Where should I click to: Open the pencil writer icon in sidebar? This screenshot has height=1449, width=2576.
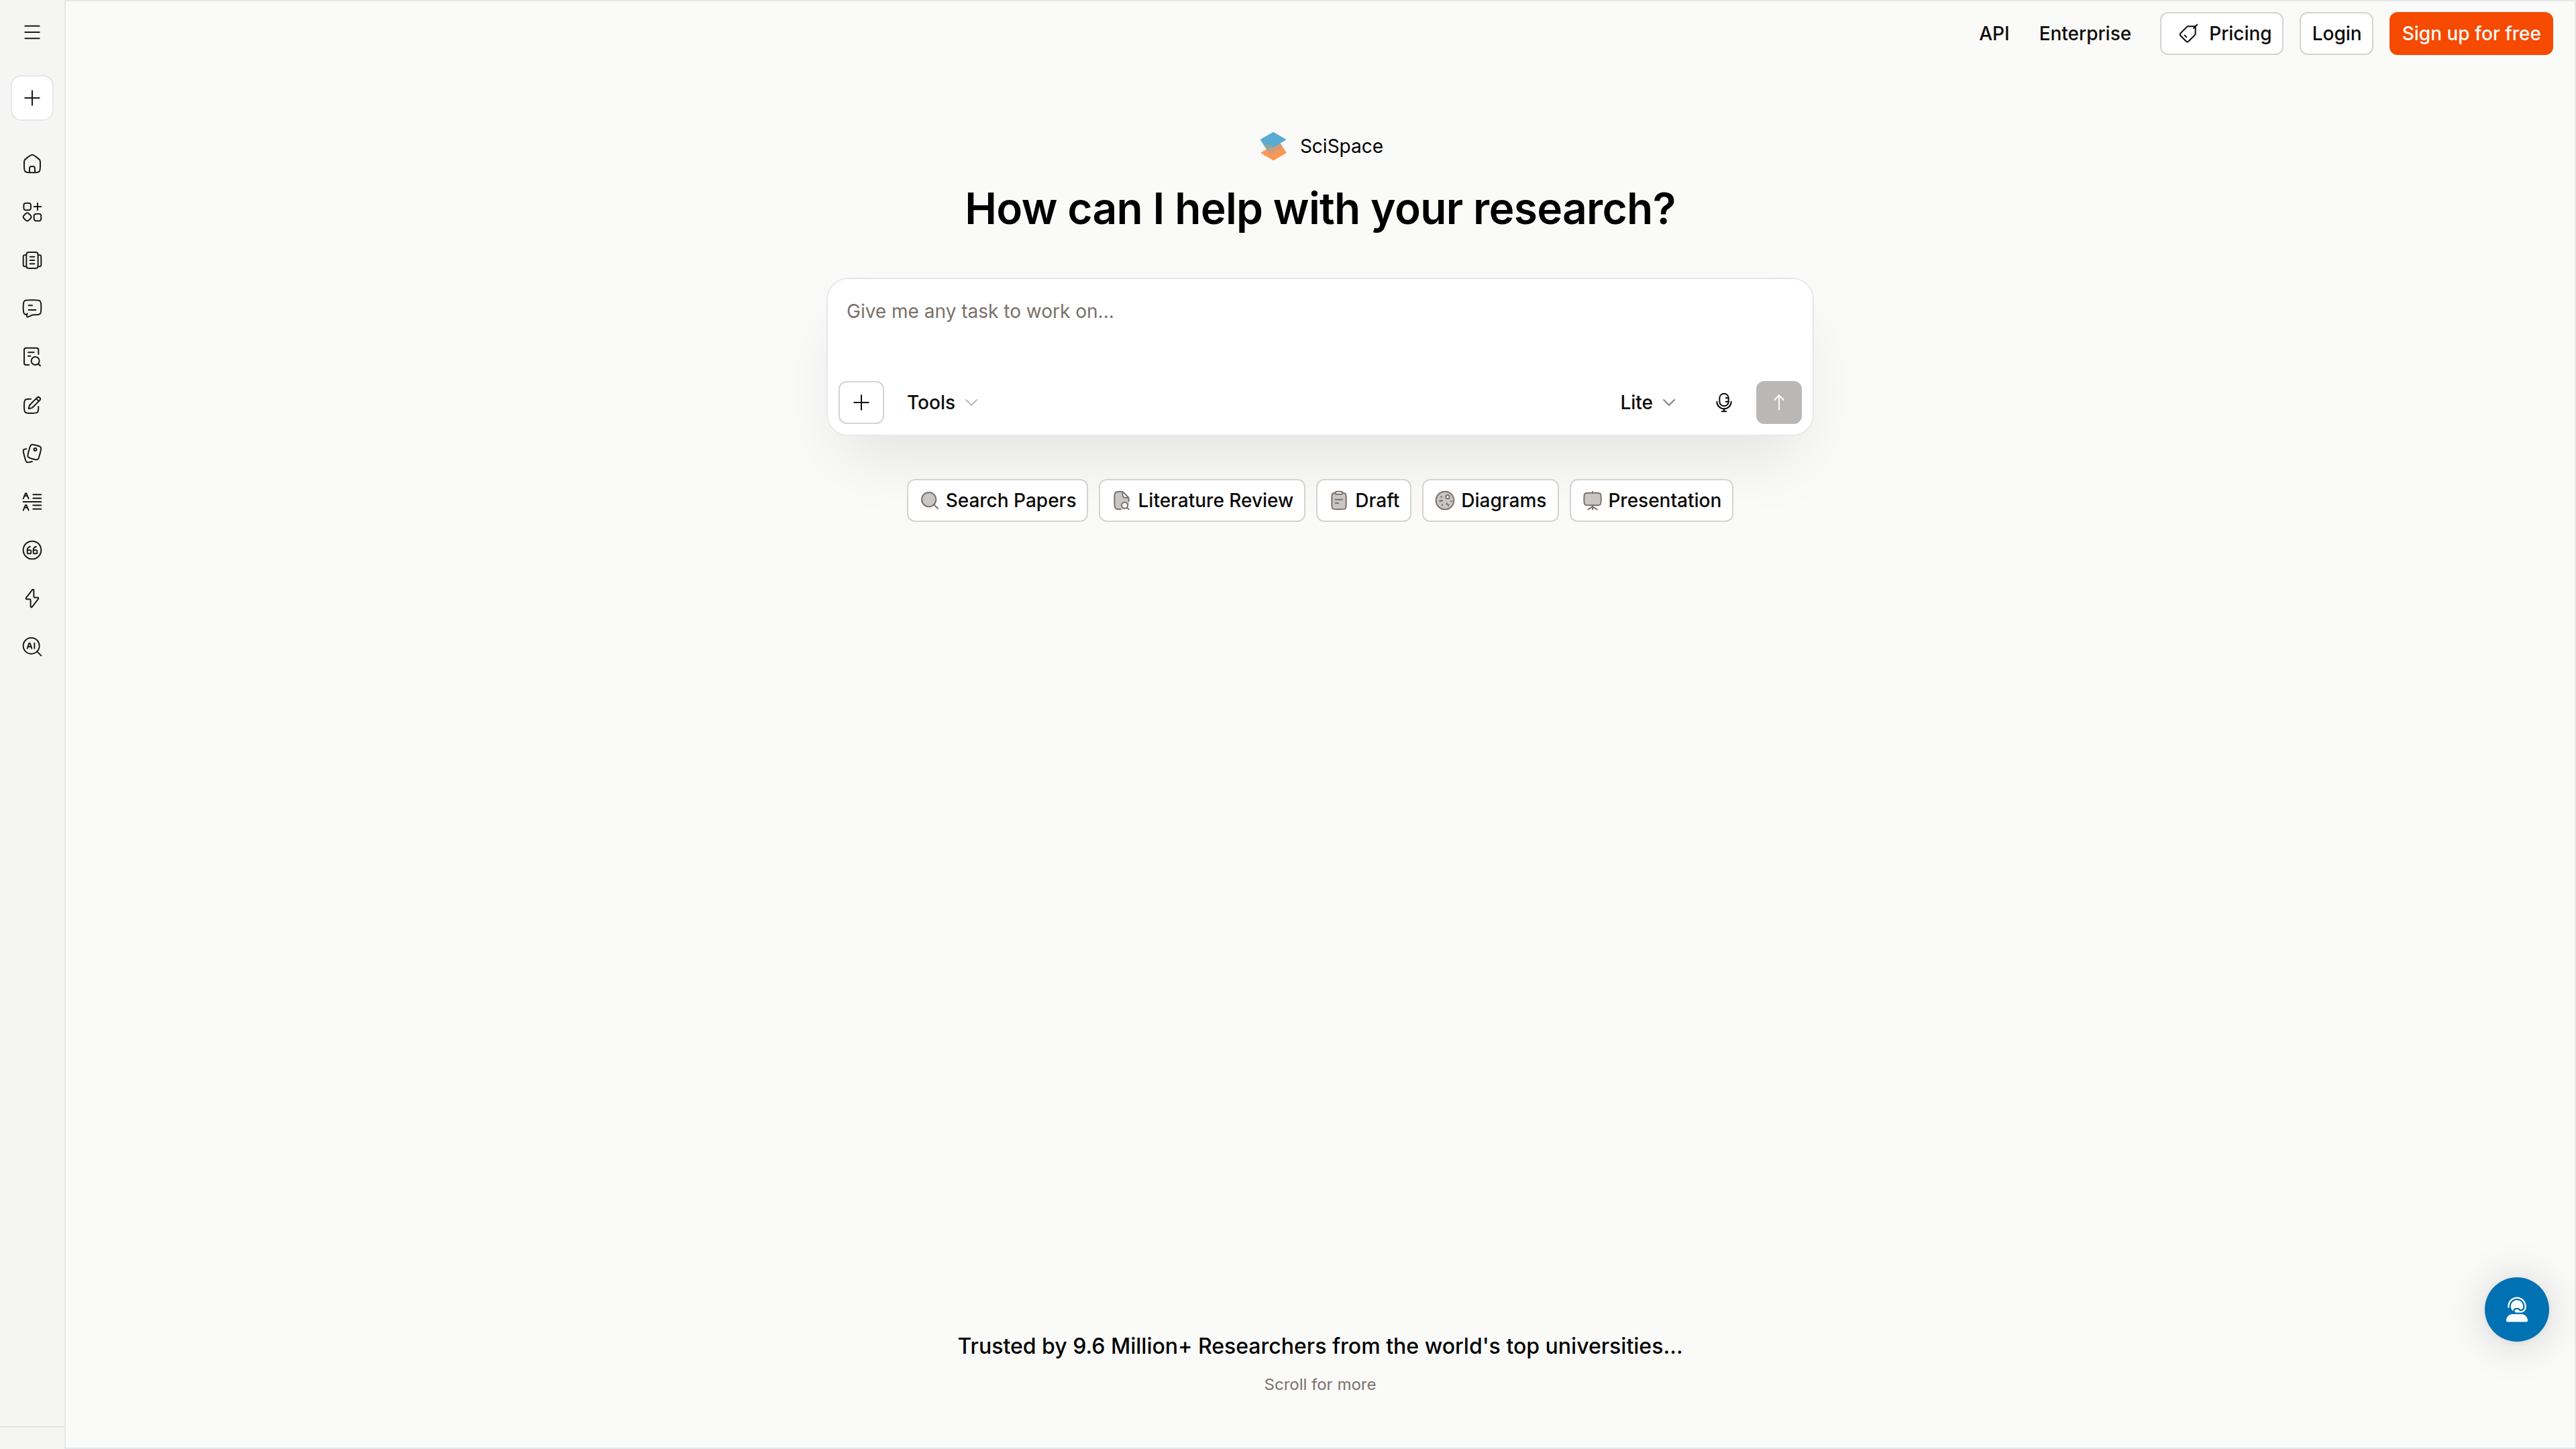(x=32, y=405)
